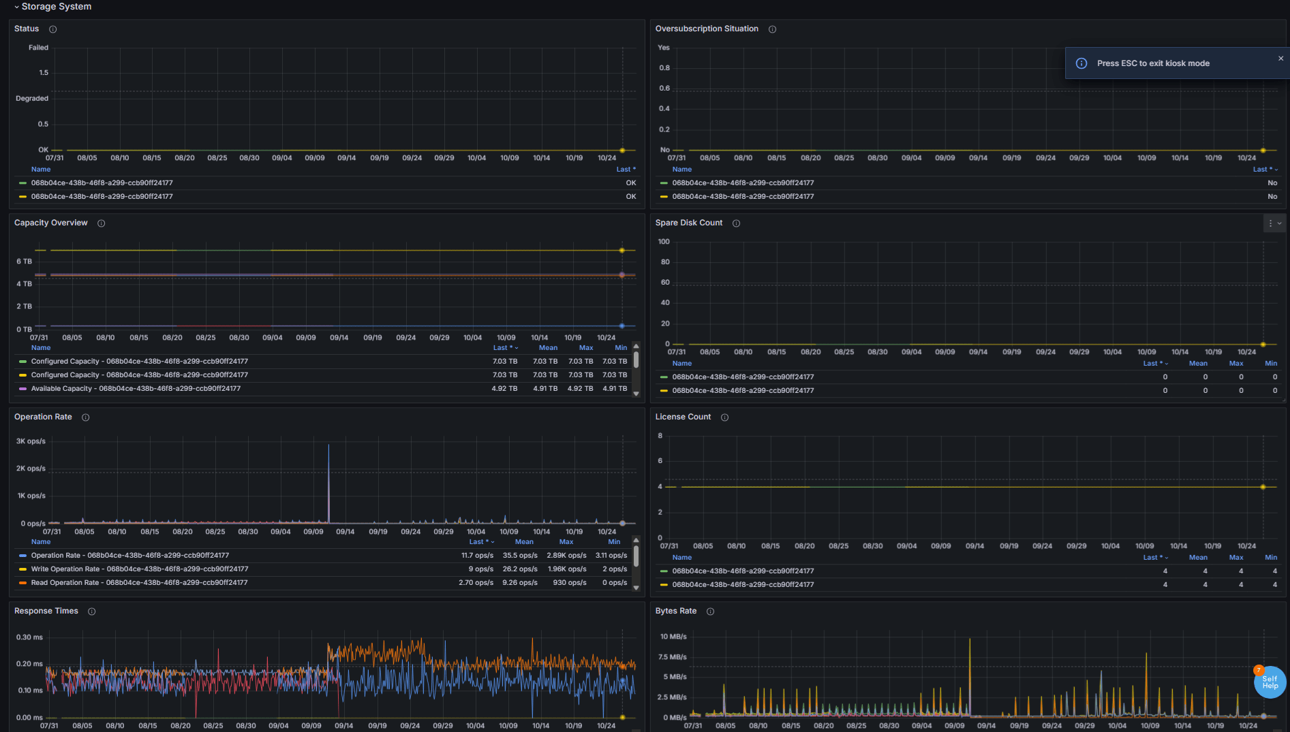Toggle Read Operation Rate series in legend
This screenshot has height=732, width=1290.
tap(139, 583)
